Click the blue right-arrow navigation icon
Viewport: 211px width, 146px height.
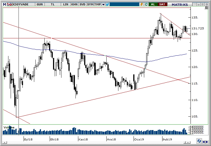coord(207,142)
